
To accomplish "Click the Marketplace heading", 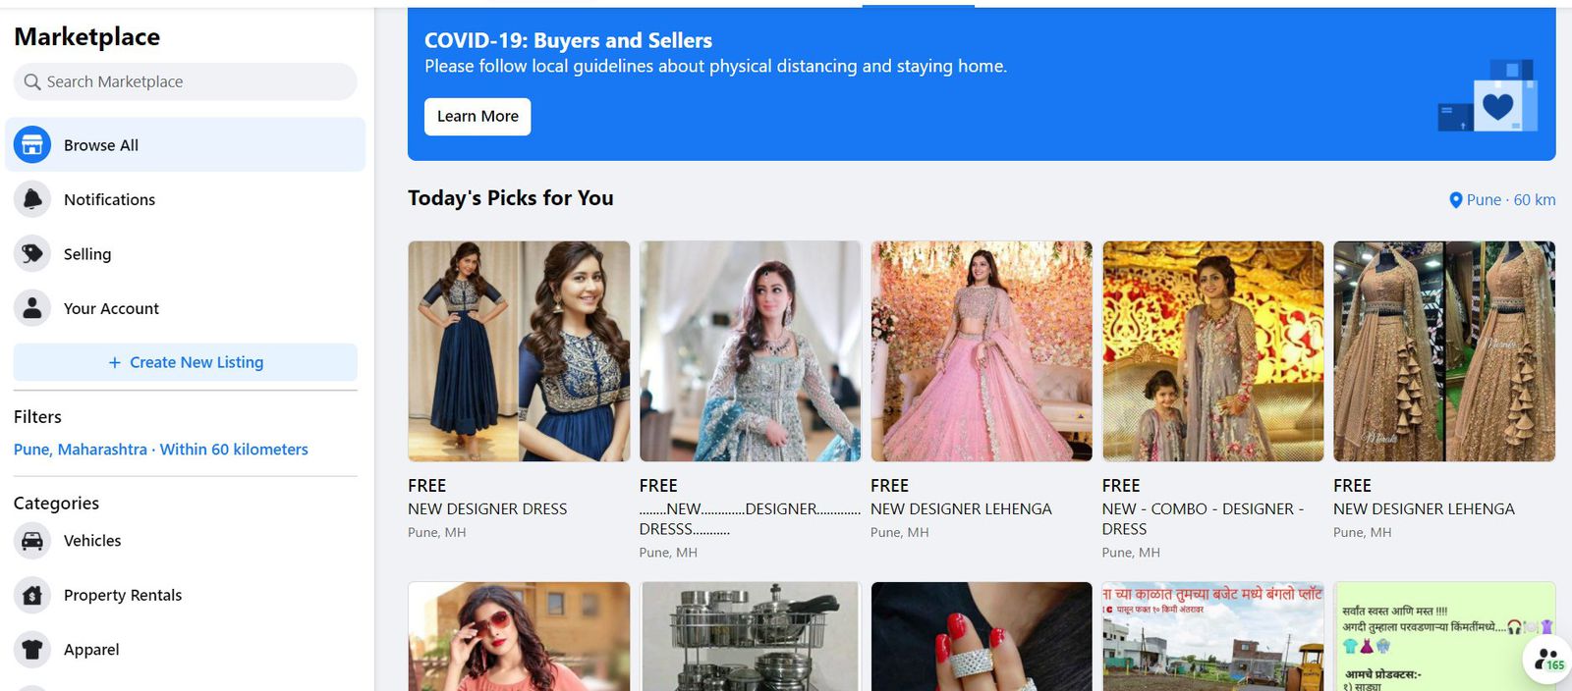I will point(87,37).
